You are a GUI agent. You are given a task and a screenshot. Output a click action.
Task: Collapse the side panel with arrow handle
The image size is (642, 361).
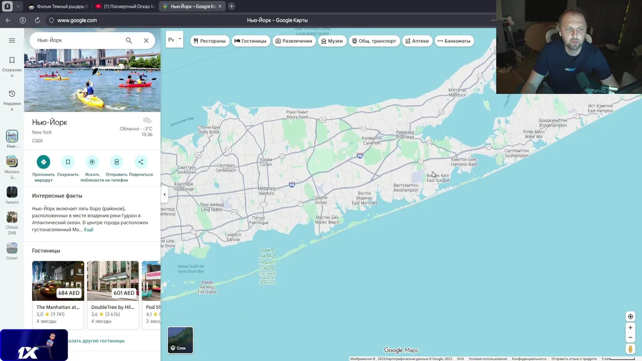click(x=165, y=195)
